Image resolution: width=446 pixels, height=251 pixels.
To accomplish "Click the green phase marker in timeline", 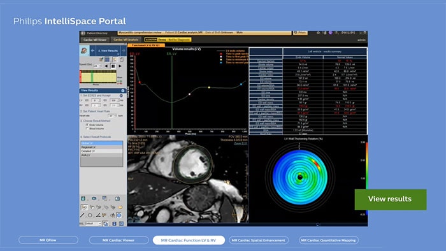I will pos(92,76).
